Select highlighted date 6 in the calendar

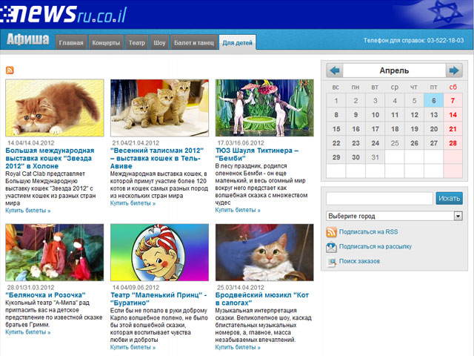pos(433,101)
